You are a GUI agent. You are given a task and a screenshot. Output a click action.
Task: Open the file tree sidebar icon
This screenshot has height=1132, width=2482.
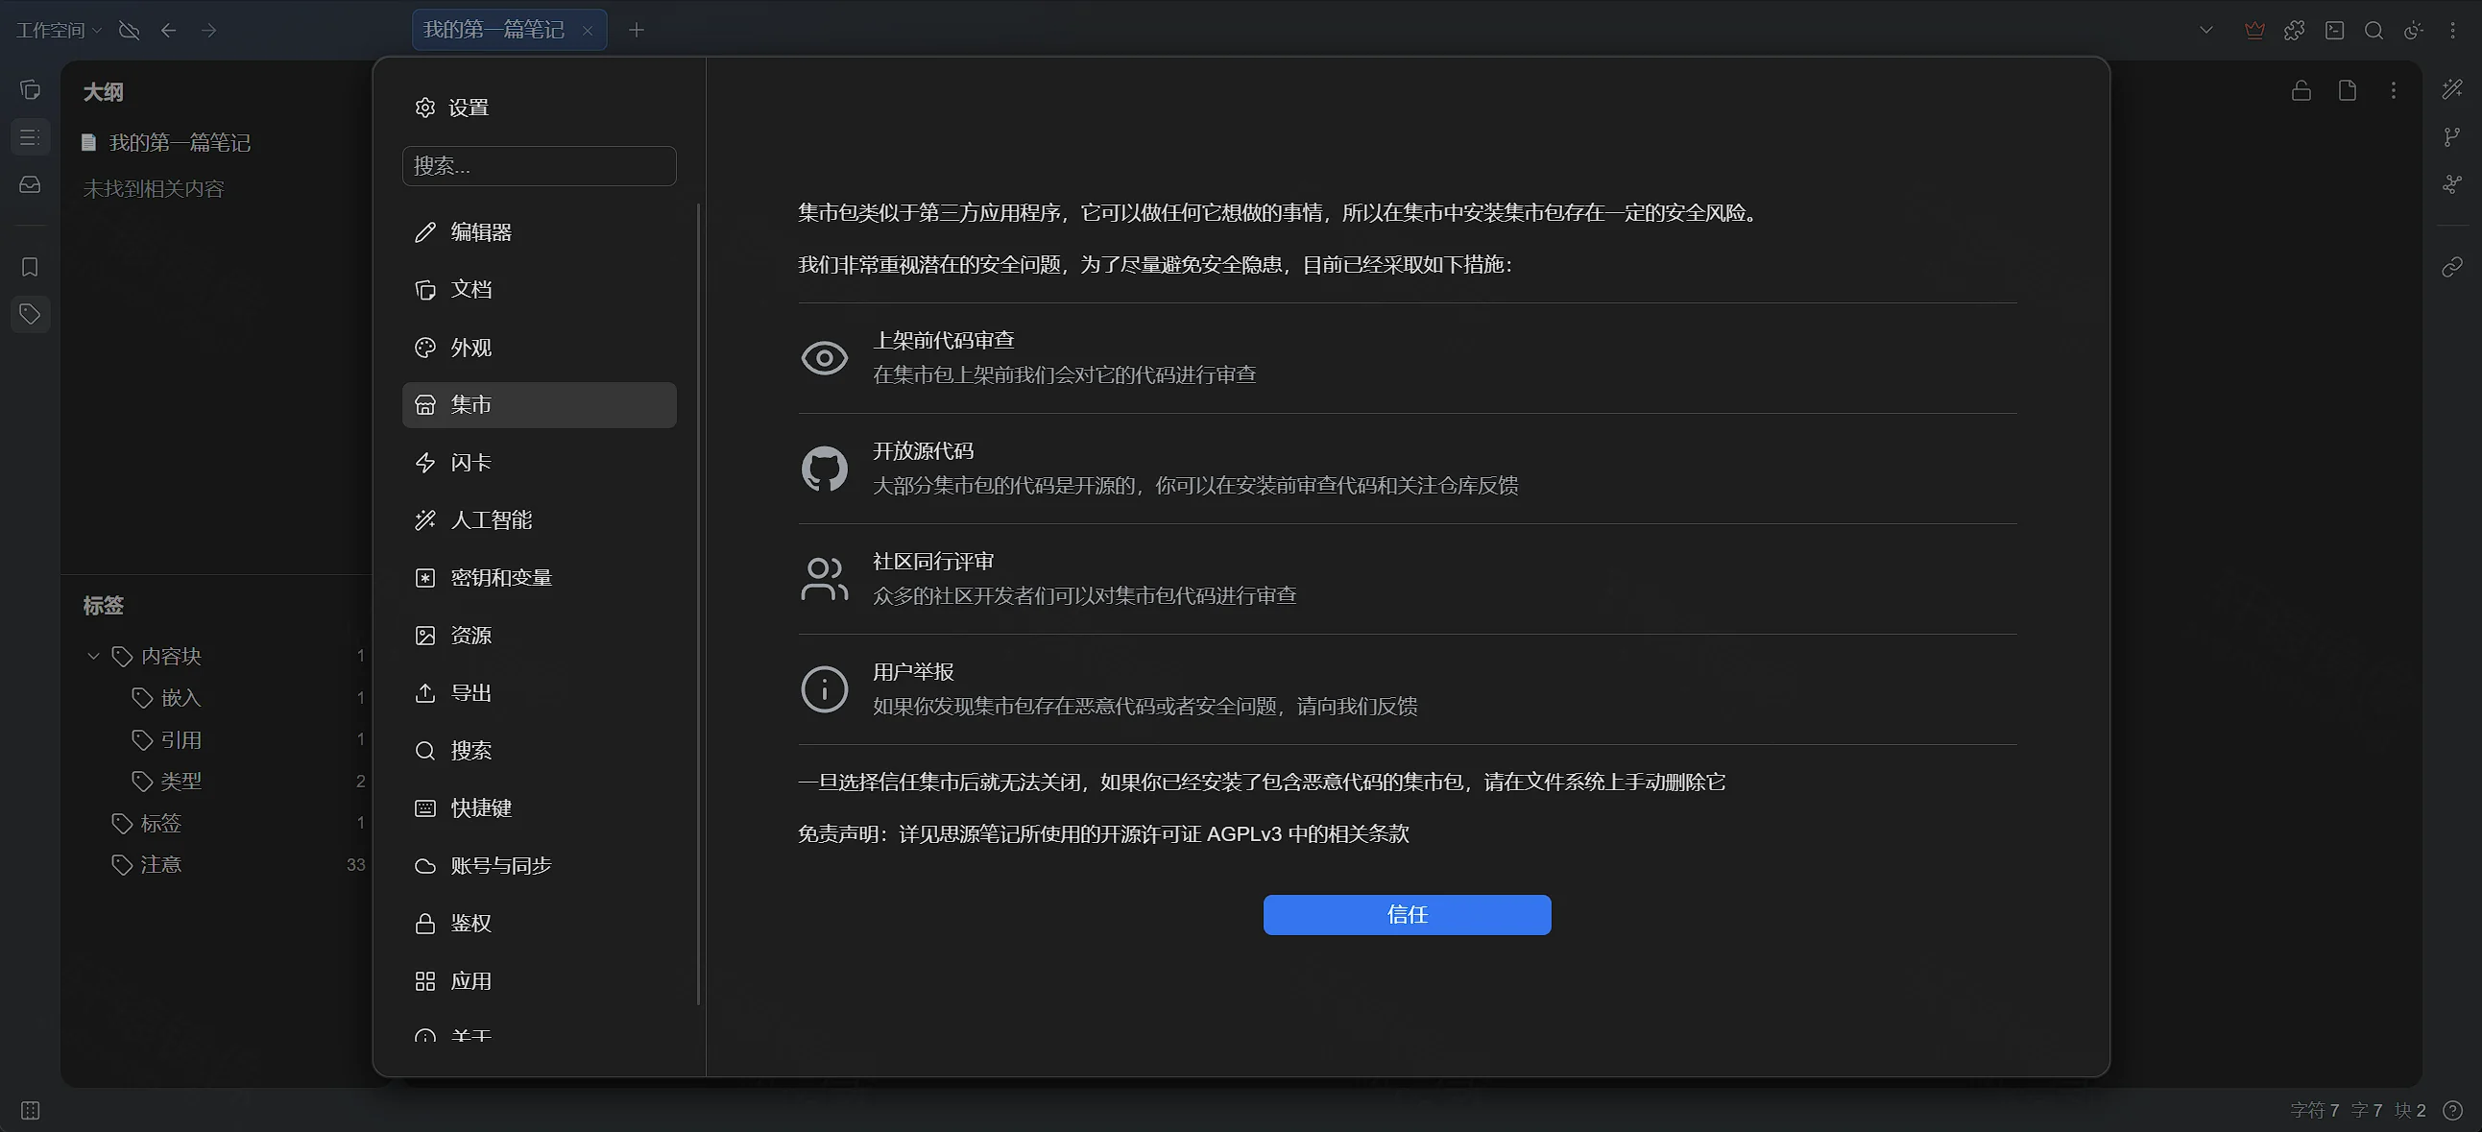click(x=30, y=89)
